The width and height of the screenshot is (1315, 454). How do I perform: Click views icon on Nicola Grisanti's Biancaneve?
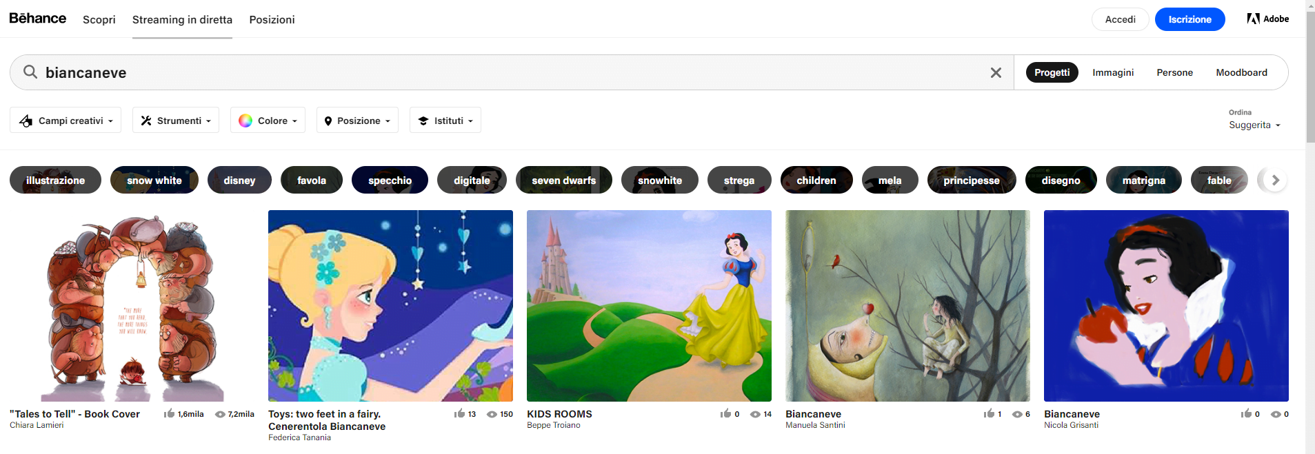(x=1276, y=414)
